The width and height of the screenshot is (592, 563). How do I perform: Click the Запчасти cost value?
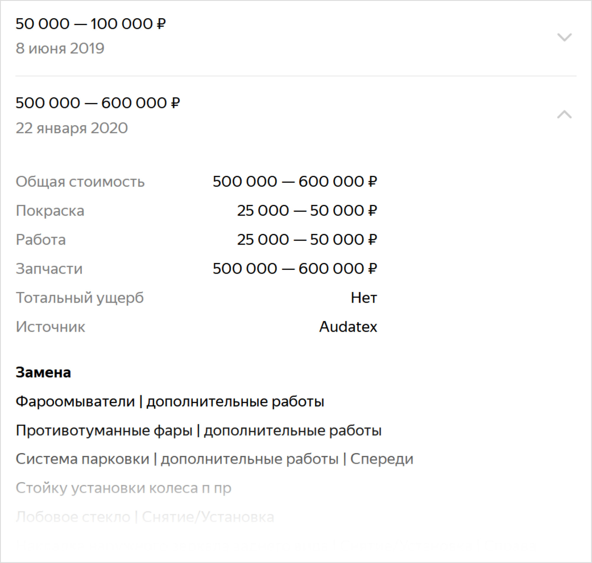click(x=295, y=268)
